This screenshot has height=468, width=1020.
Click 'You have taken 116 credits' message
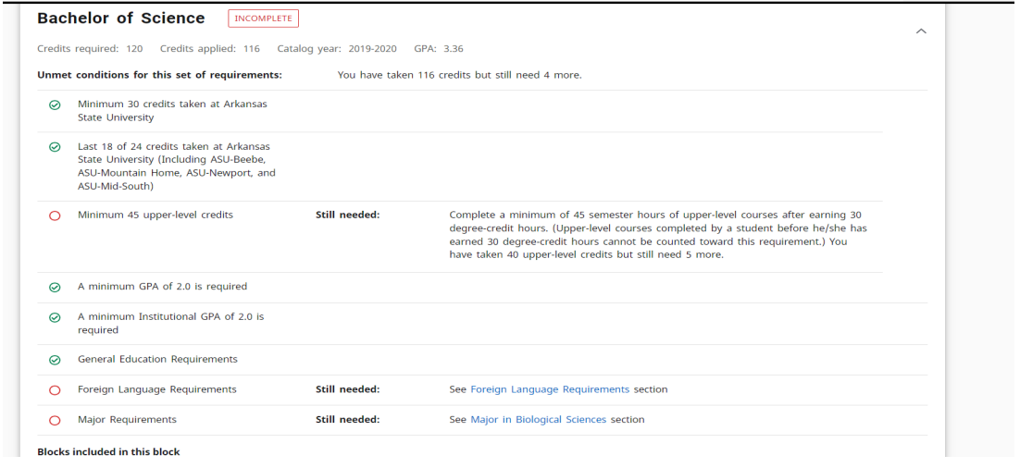point(459,75)
